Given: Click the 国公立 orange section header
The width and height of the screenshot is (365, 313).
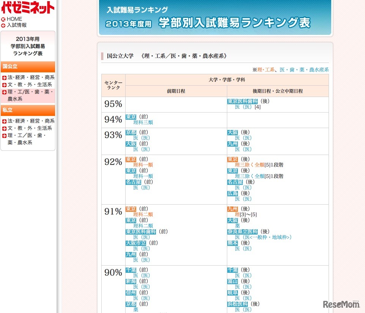Looking at the screenshot, I should 28,67.
